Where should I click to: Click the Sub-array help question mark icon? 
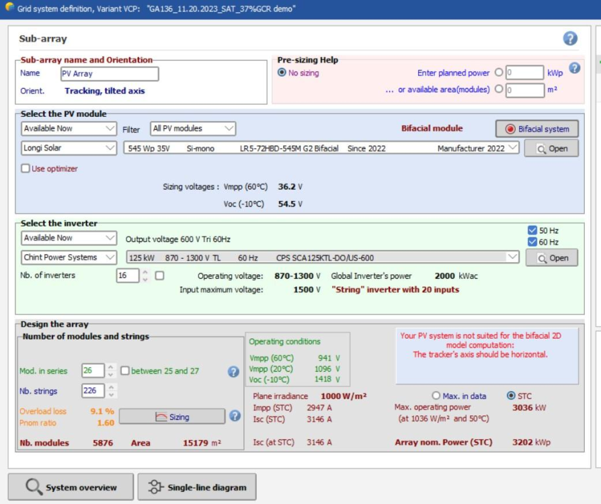coord(570,38)
